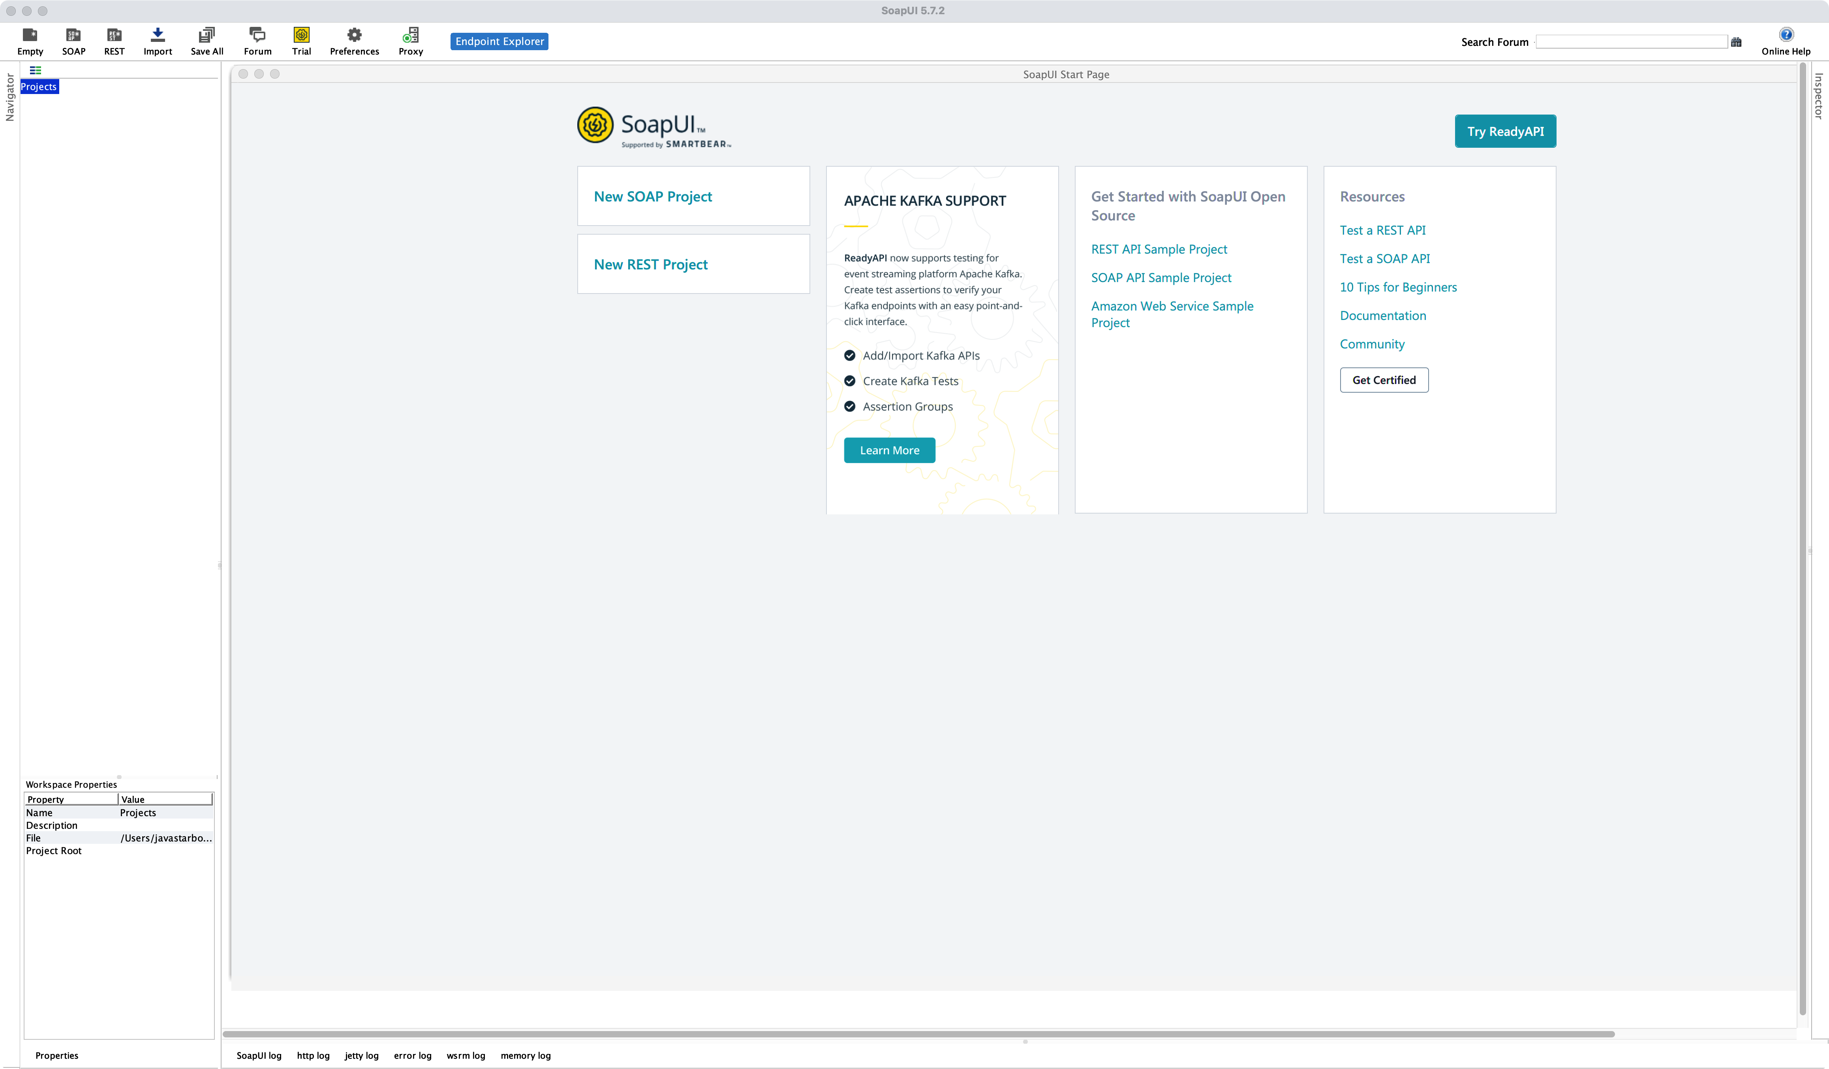1829x1069 pixels.
Task: Click the SOAP project toolbar icon
Action: click(73, 41)
